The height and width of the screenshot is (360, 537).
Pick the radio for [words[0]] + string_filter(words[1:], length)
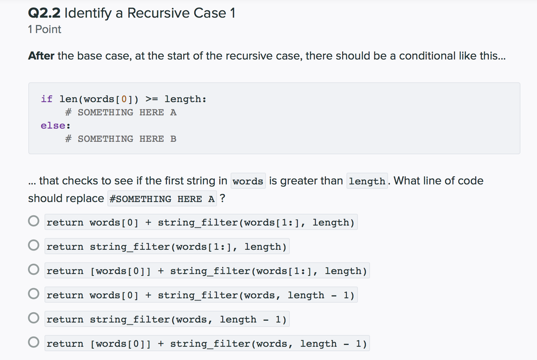(33, 270)
